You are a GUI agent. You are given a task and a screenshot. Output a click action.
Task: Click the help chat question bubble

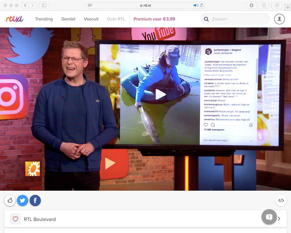[x=269, y=217]
